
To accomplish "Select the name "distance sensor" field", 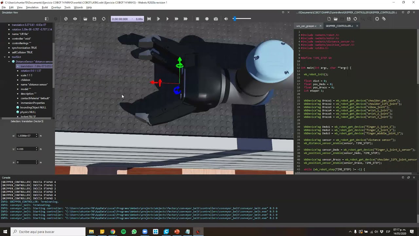I will click(x=34, y=85).
